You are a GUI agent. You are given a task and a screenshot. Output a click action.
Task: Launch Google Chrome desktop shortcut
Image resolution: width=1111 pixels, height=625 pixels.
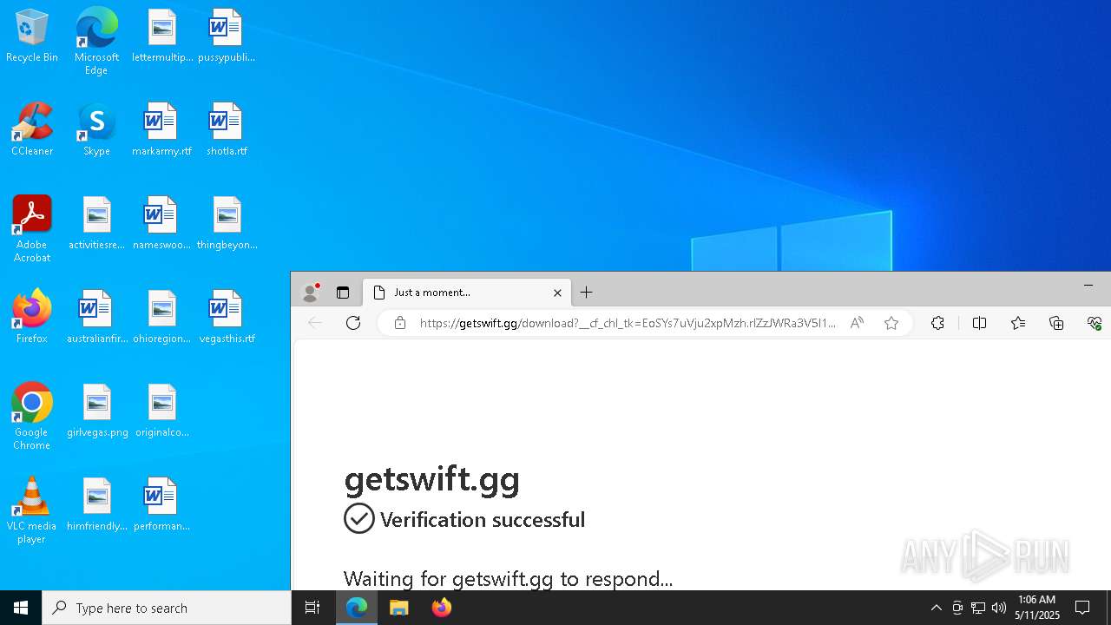32,417
